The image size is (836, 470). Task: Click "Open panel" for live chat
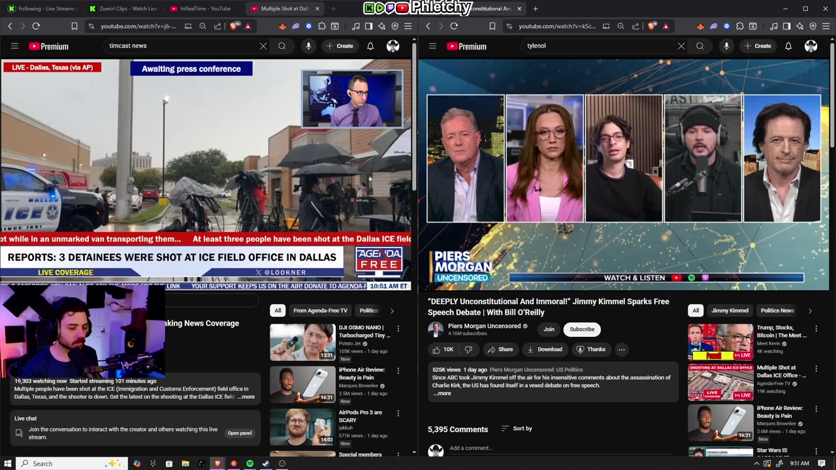[240, 433]
